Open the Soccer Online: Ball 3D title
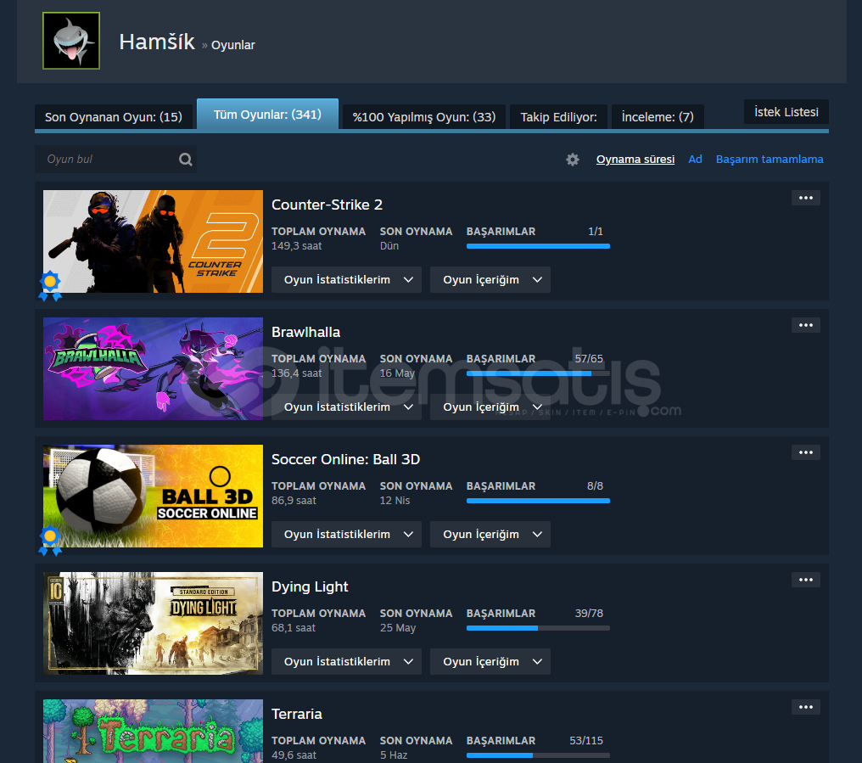862x763 pixels. point(346,459)
